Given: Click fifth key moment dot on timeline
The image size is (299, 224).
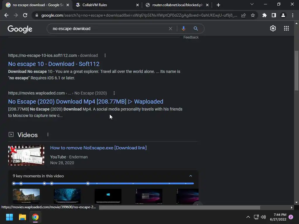Looking at the screenshot, I should pos(88,183).
